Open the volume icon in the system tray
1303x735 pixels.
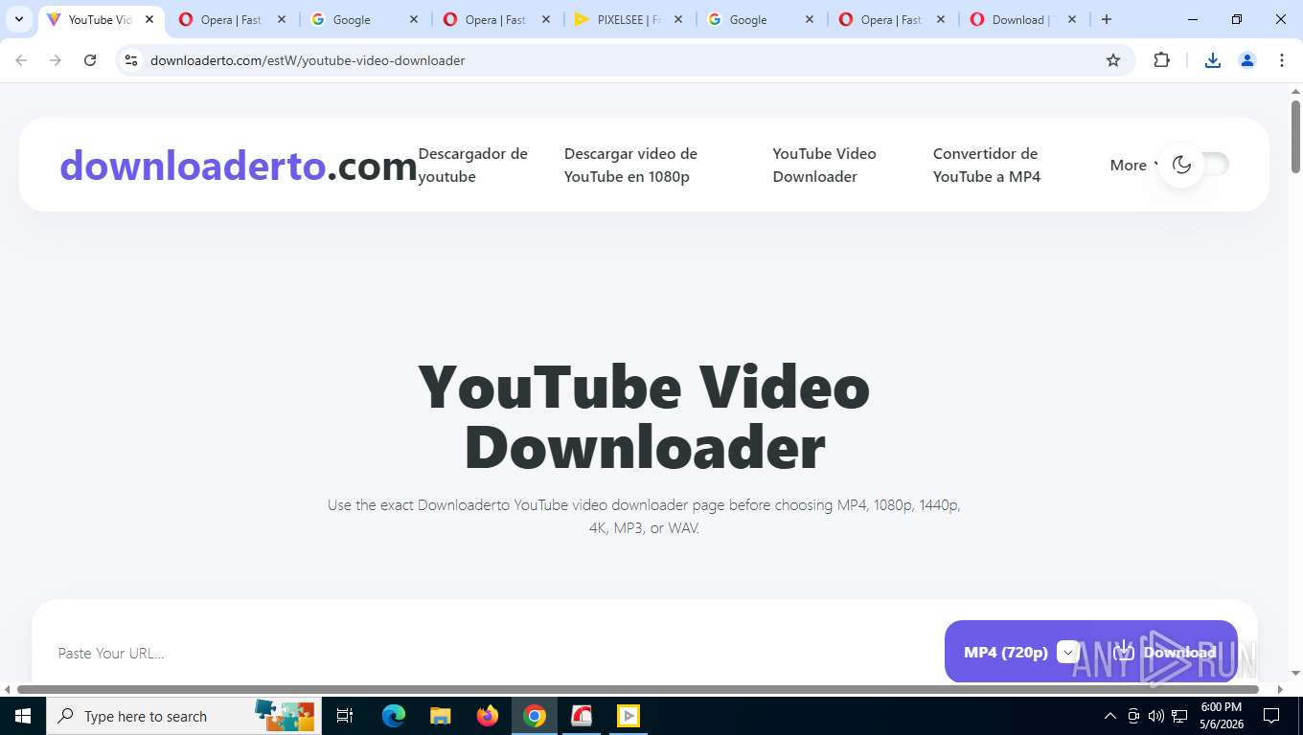tap(1156, 716)
